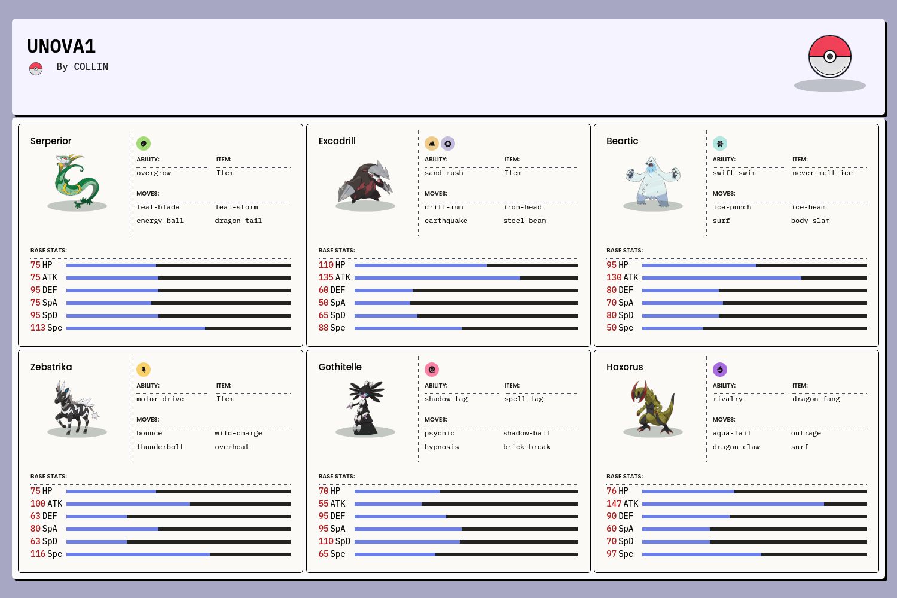The height and width of the screenshot is (598, 897).
Task: Open the Gothitelle sprite image
Action: 365,408
